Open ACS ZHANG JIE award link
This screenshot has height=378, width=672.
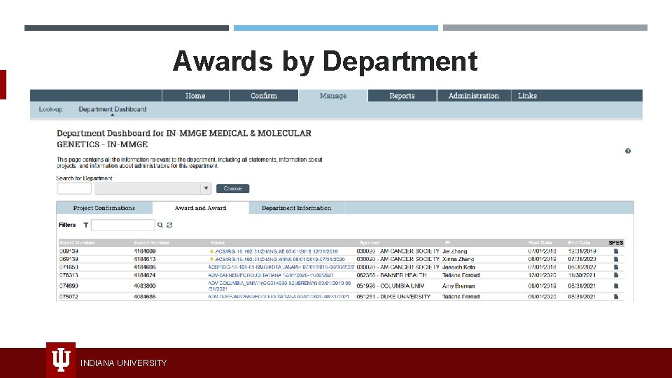tap(276, 251)
